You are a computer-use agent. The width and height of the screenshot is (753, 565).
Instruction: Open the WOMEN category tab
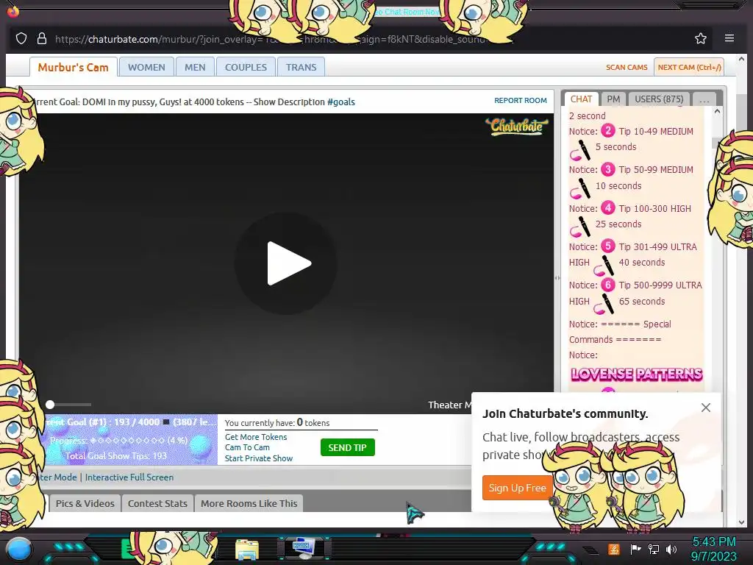(x=146, y=67)
